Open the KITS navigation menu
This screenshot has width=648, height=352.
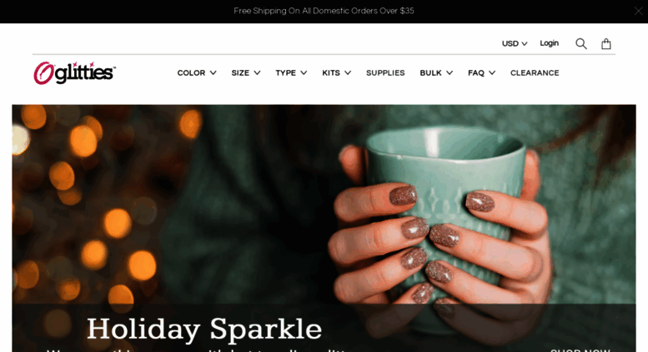coord(336,73)
